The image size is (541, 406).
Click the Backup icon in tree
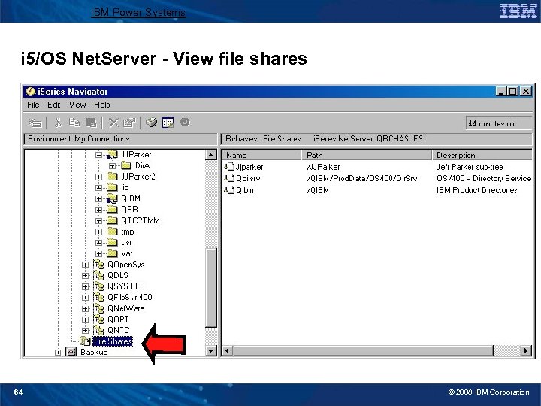coord(71,352)
